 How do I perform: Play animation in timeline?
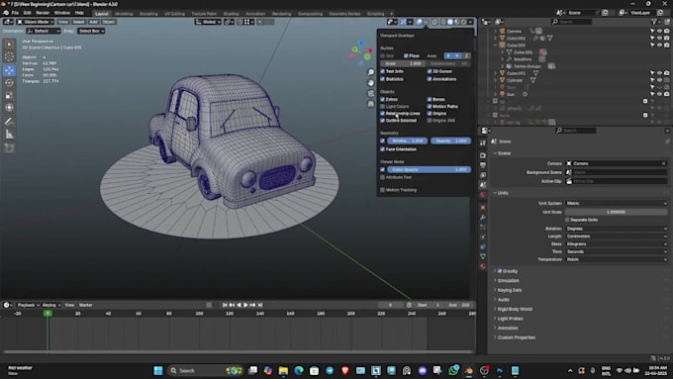point(245,305)
